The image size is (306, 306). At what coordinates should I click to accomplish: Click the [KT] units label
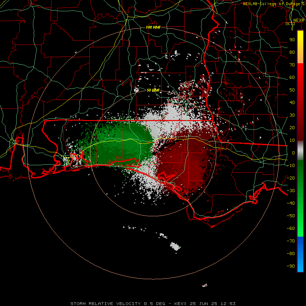(290, 24)
